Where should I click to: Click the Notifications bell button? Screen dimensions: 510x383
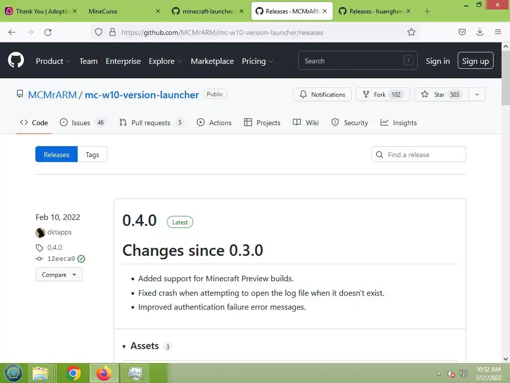[x=322, y=94]
